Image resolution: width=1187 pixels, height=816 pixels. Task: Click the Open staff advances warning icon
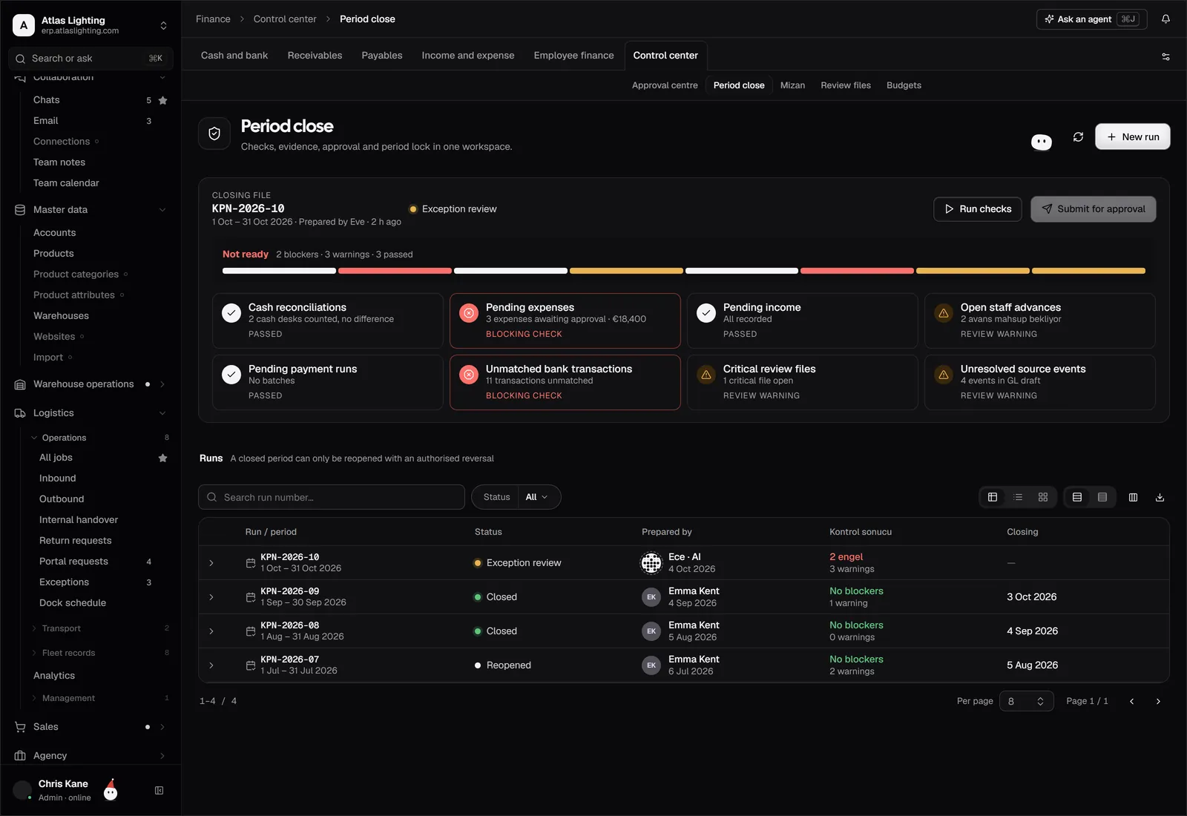944,313
